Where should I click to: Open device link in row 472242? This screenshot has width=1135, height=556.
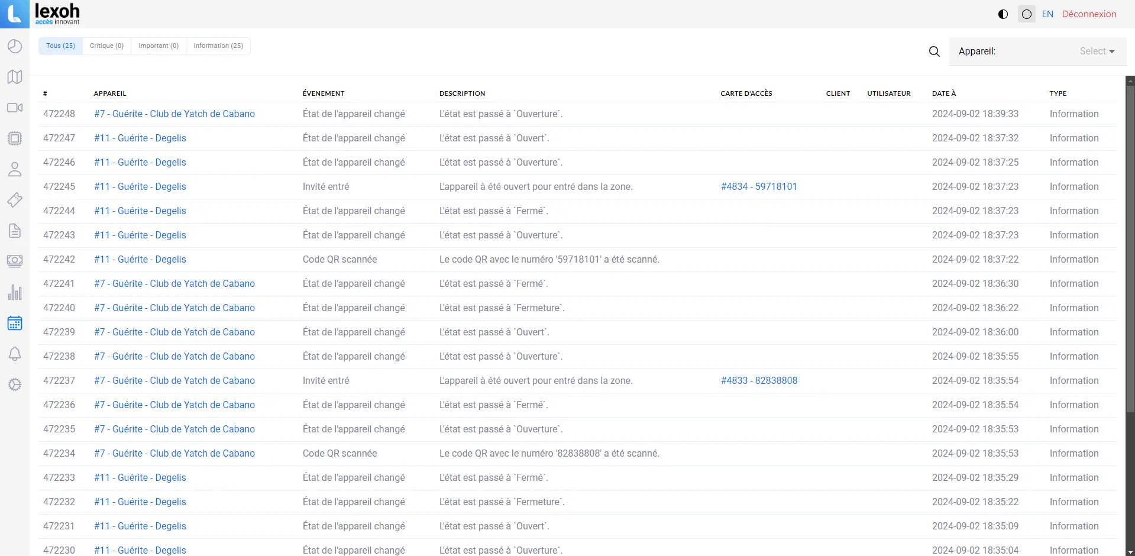(140, 260)
